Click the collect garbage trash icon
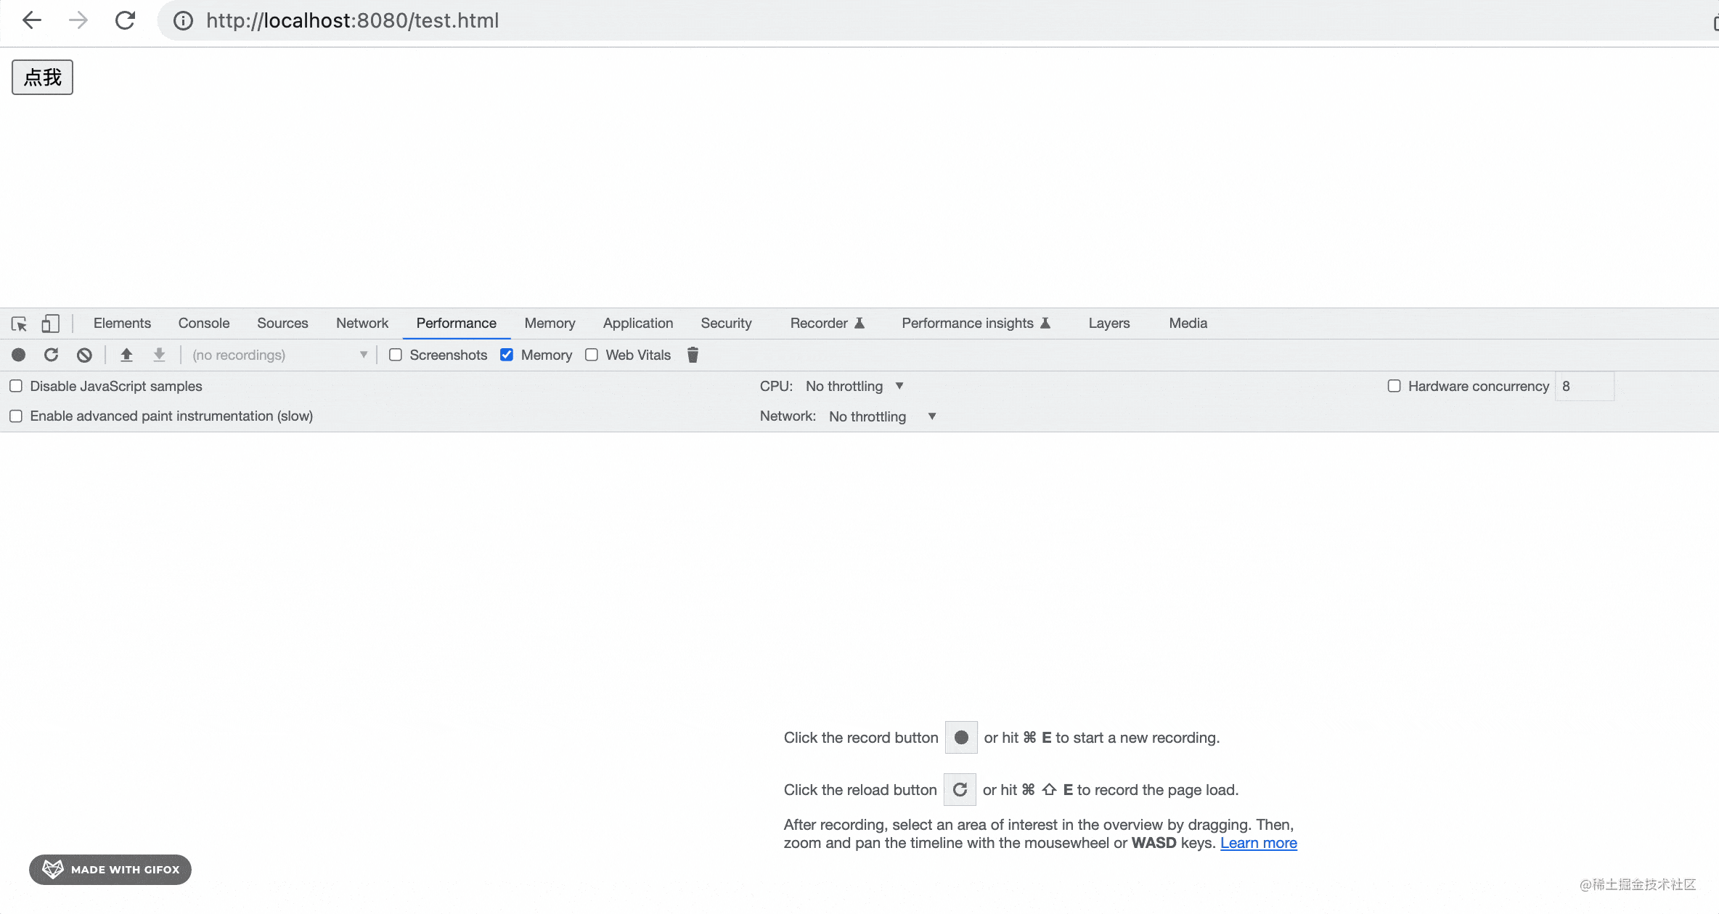 693,355
